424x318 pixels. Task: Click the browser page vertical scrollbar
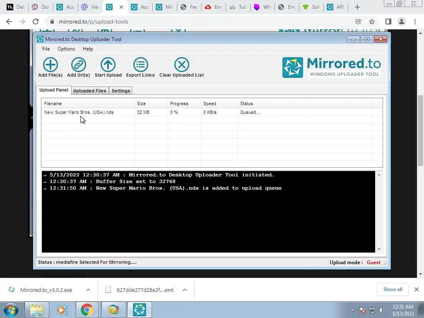point(420,130)
